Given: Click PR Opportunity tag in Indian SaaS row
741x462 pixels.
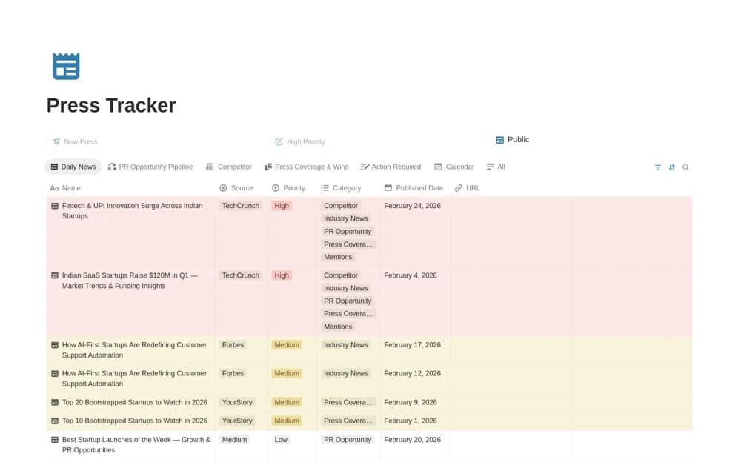Looking at the screenshot, I should (348, 301).
